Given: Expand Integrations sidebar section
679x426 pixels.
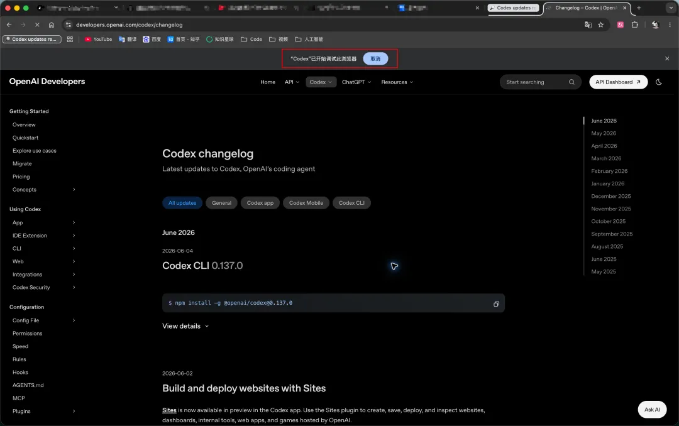Looking at the screenshot, I should [74, 275].
